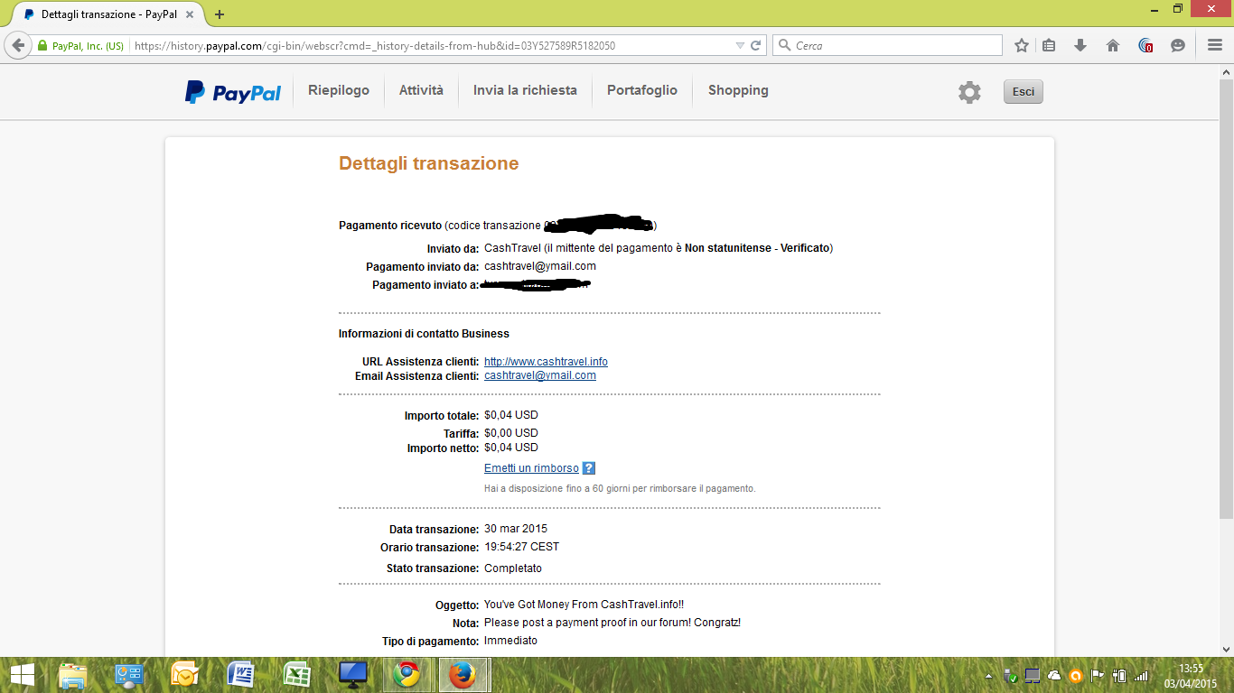
Task: Click the '19:54:27 CEST' transaction time
Action: [521, 547]
